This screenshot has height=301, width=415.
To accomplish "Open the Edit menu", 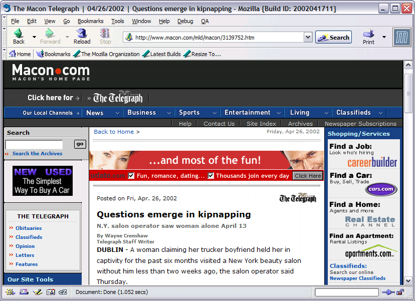I will pos(32,21).
